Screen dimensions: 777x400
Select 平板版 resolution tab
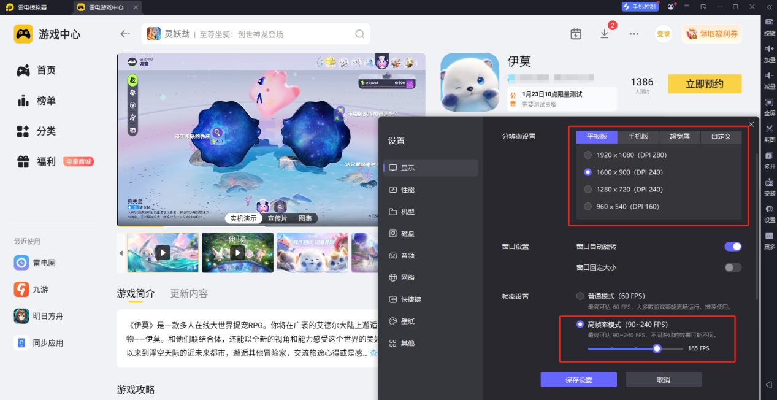click(597, 136)
